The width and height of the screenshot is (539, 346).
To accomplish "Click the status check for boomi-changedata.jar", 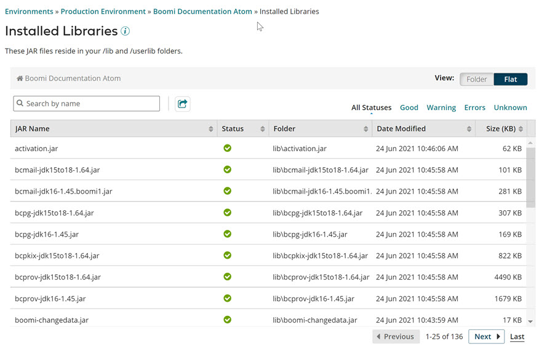I will pyautogui.click(x=227, y=320).
